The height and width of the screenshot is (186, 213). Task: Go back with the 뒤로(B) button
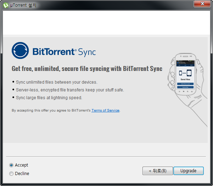(158, 171)
